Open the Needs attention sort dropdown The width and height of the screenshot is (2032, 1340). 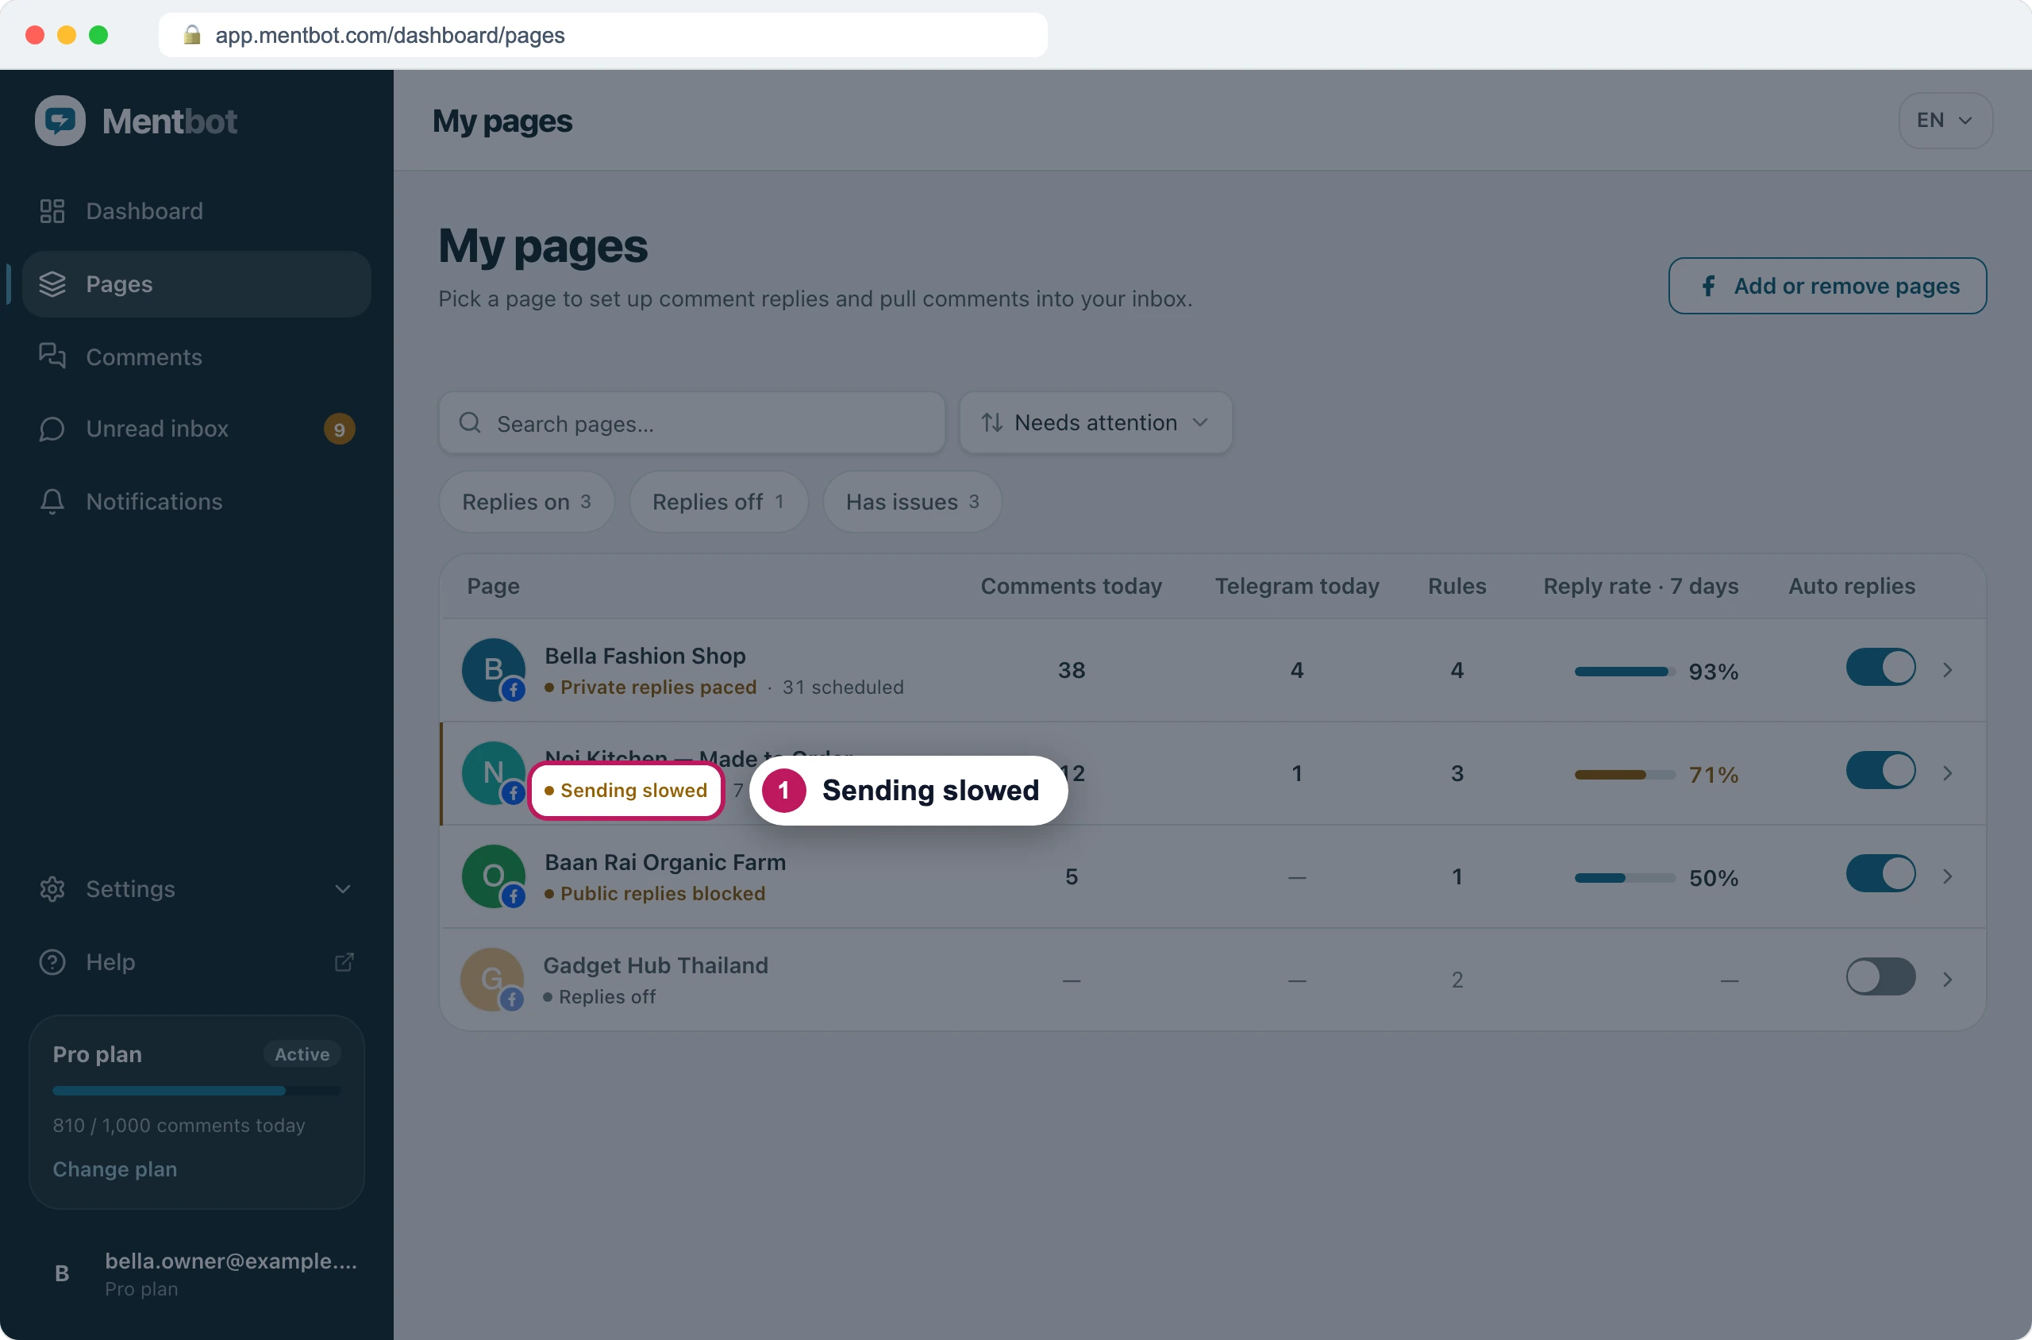click(1095, 423)
